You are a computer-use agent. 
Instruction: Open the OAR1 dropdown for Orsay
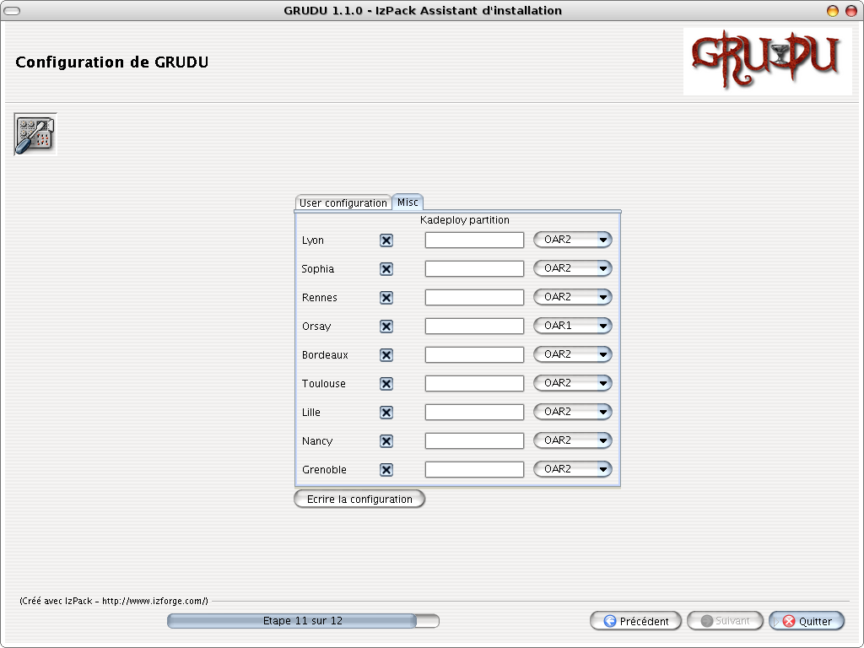point(573,326)
